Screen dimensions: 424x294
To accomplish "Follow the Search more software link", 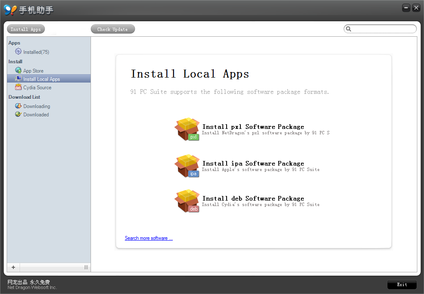I will click(149, 238).
